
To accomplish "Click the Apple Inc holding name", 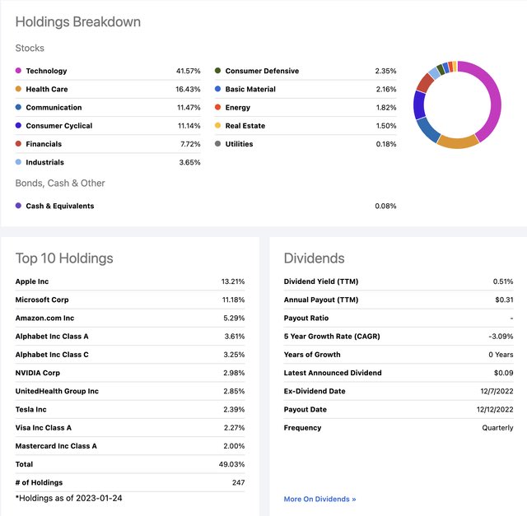I will 32,281.
